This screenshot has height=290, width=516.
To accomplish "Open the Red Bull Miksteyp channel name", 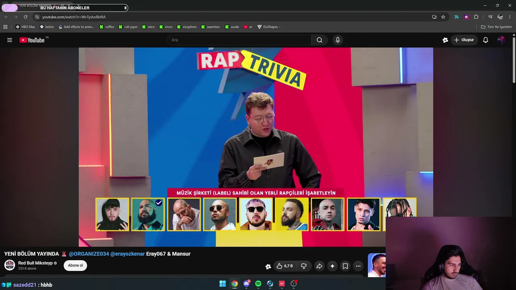I will [x=35, y=263].
